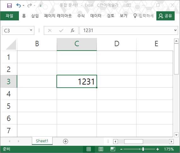
Task: Click previous sheet navigation arrow
Action: coord(10,141)
